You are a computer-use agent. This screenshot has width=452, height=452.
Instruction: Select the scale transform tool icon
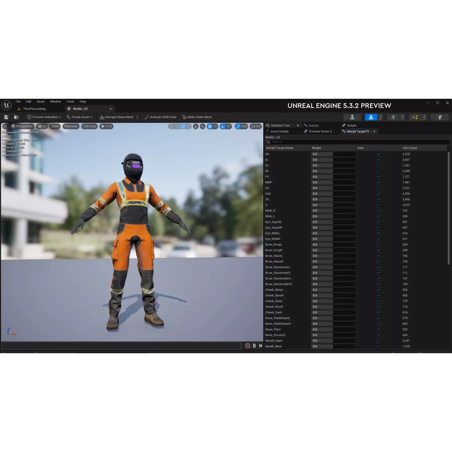(x=188, y=126)
